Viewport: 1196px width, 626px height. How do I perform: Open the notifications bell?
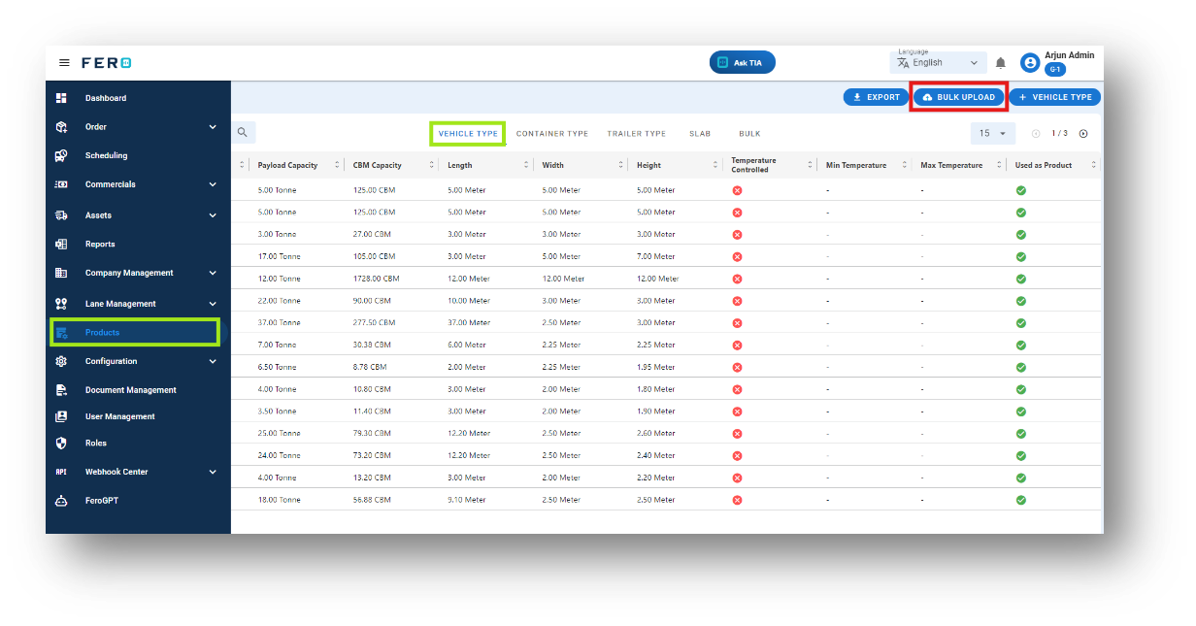coord(1001,63)
